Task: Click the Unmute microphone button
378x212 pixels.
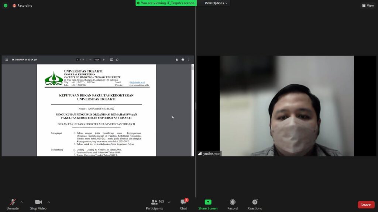Action: [x=13, y=205]
